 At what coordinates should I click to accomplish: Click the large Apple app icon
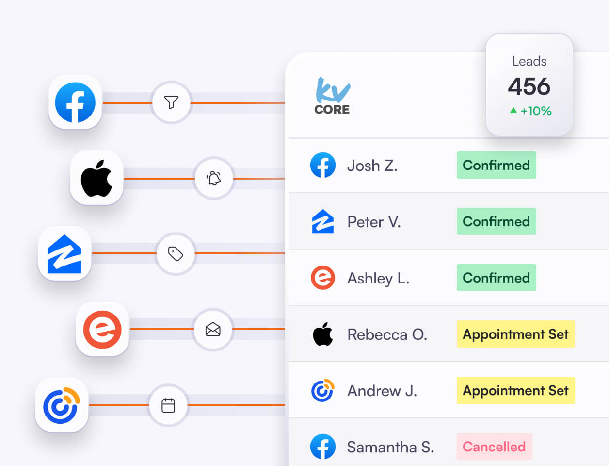tap(96, 178)
